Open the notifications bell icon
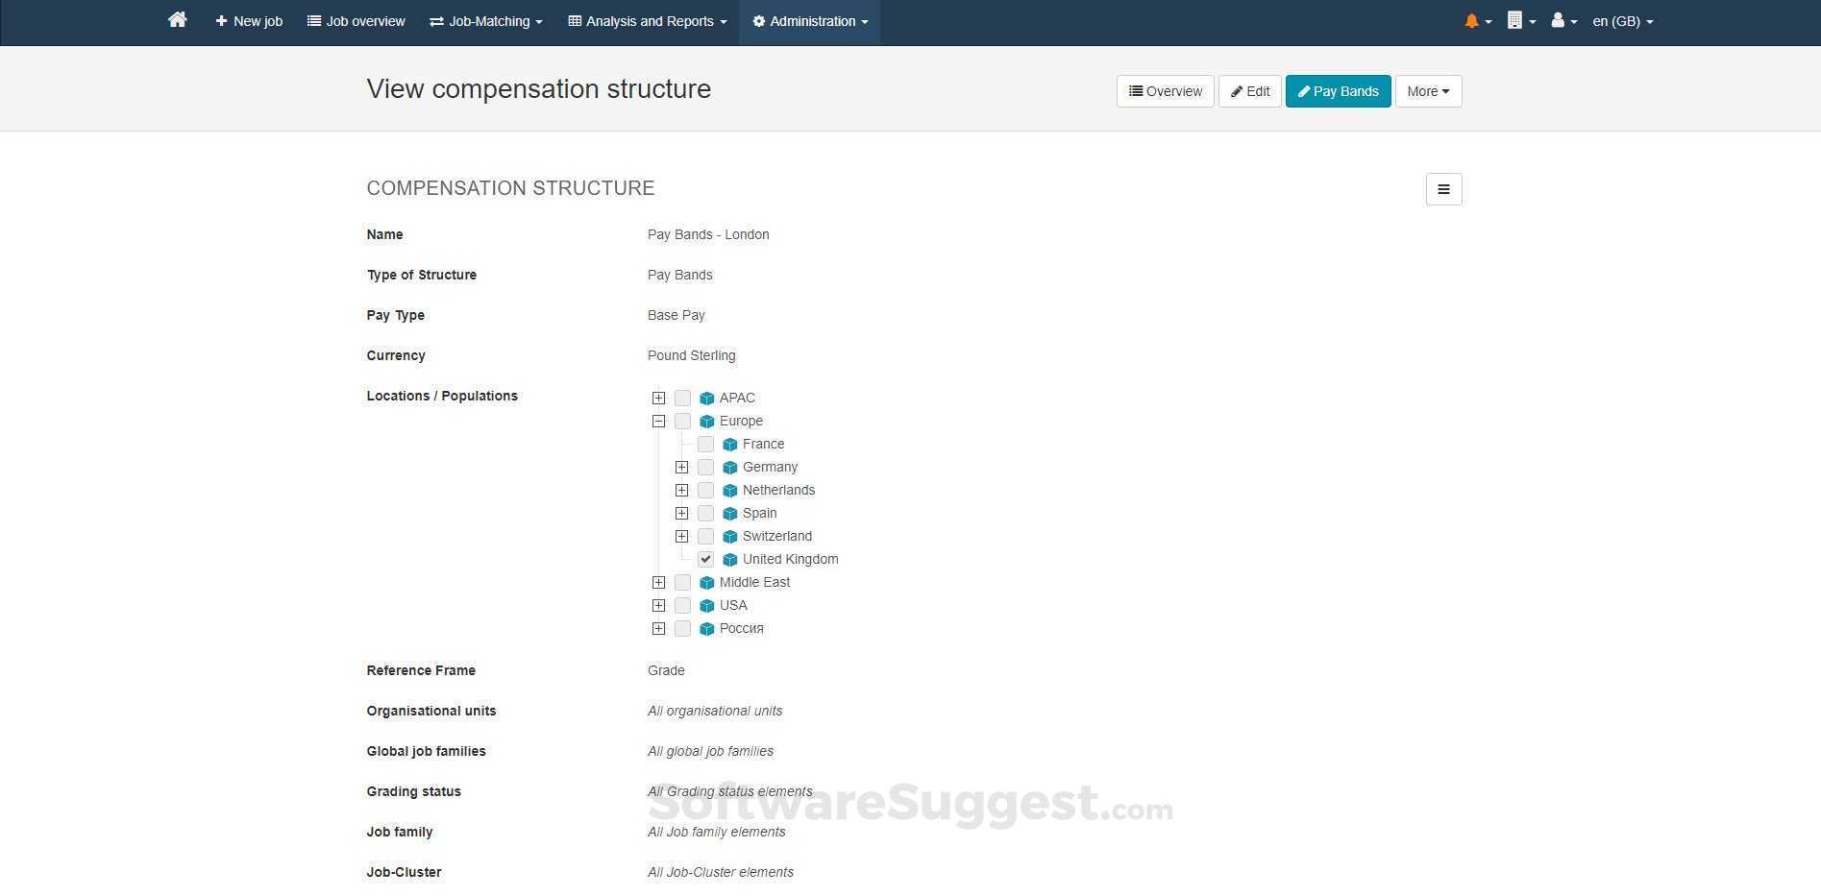This screenshot has width=1821, height=896. [x=1472, y=20]
